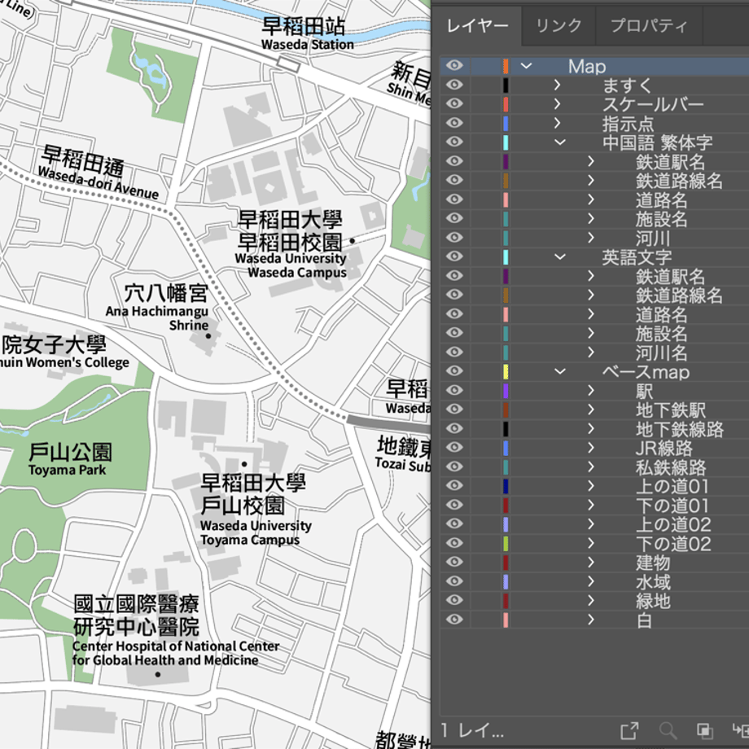Screen dimensions: 749x749
Task: Click the 'Waseda Station' map label
Action: (x=308, y=45)
